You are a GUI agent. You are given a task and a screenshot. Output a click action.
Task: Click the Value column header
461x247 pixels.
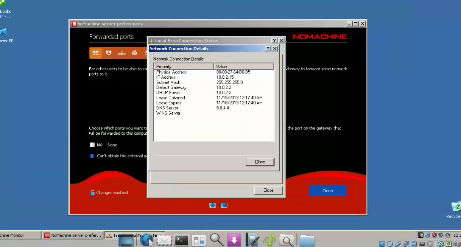click(x=244, y=67)
